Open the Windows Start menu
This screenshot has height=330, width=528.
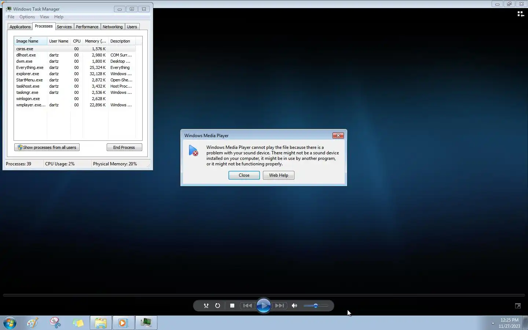[x=10, y=323]
